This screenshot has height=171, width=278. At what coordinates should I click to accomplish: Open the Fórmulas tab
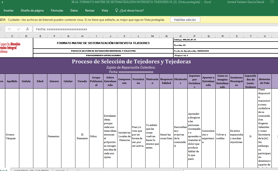pyautogui.click(x=57, y=11)
